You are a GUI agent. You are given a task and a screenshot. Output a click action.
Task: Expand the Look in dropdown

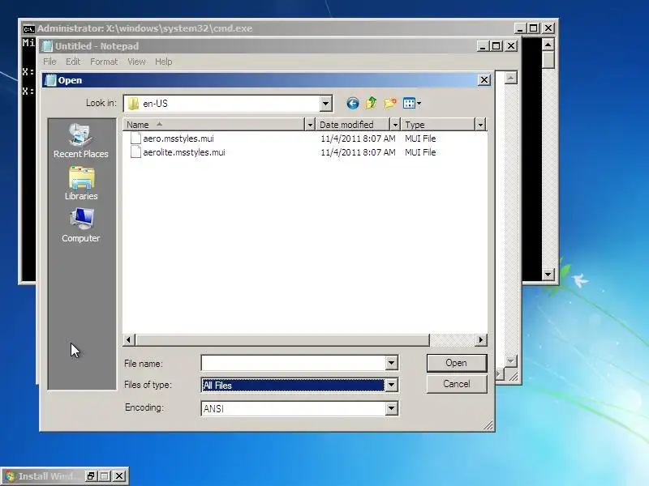(326, 104)
